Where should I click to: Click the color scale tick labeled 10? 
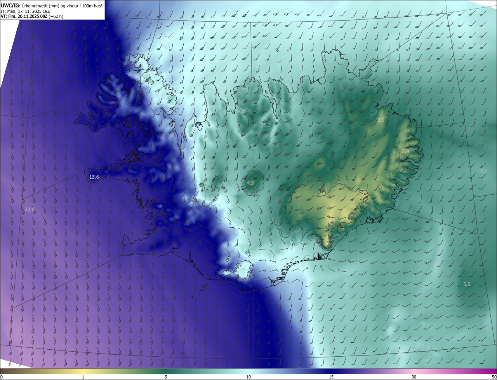coord(248,377)
